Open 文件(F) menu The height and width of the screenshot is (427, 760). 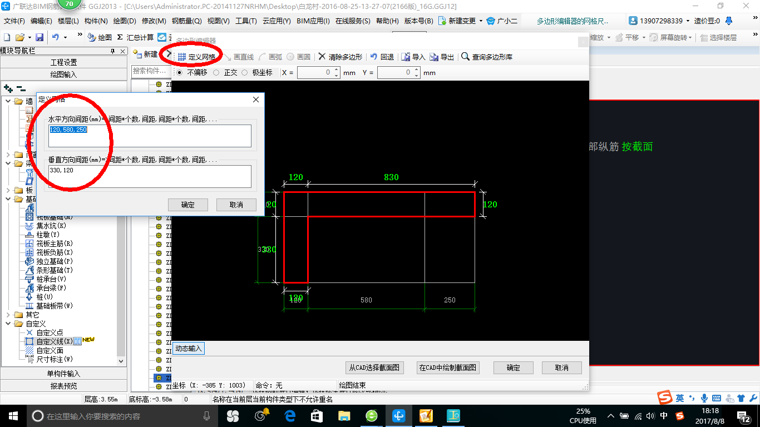(x=14, y=21)
